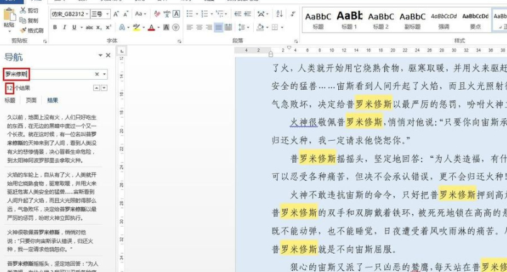This screenshot has height=272, width=507.
Task: Increase font size with the grow font icon
Action: [116, 14]
